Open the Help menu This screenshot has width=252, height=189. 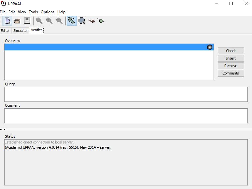click(x=61, y=12)
